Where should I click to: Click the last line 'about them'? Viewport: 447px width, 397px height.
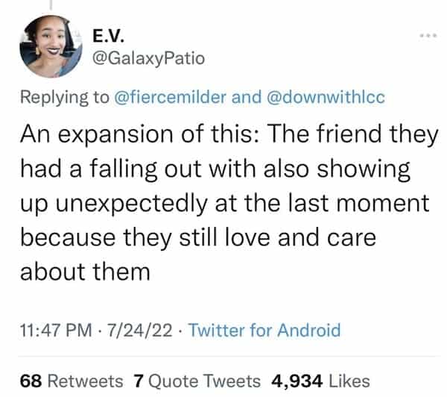tap(84, 270)
